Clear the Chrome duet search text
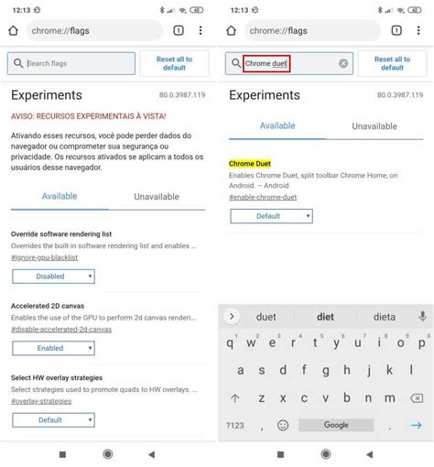The height and width of the screenshot is (467, 434). point(343,63)
